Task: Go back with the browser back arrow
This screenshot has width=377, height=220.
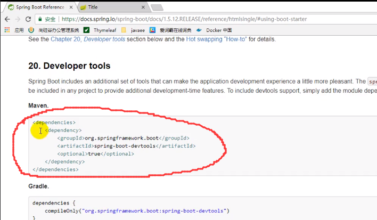Action: click(7, 19)
